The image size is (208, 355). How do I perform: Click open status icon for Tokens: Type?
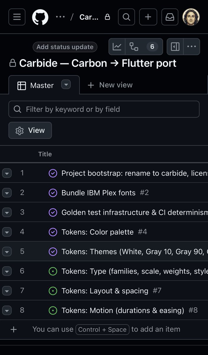coord(53,271)
